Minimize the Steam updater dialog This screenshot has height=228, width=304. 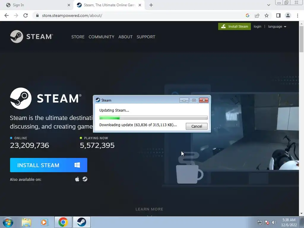click(184, 100)
